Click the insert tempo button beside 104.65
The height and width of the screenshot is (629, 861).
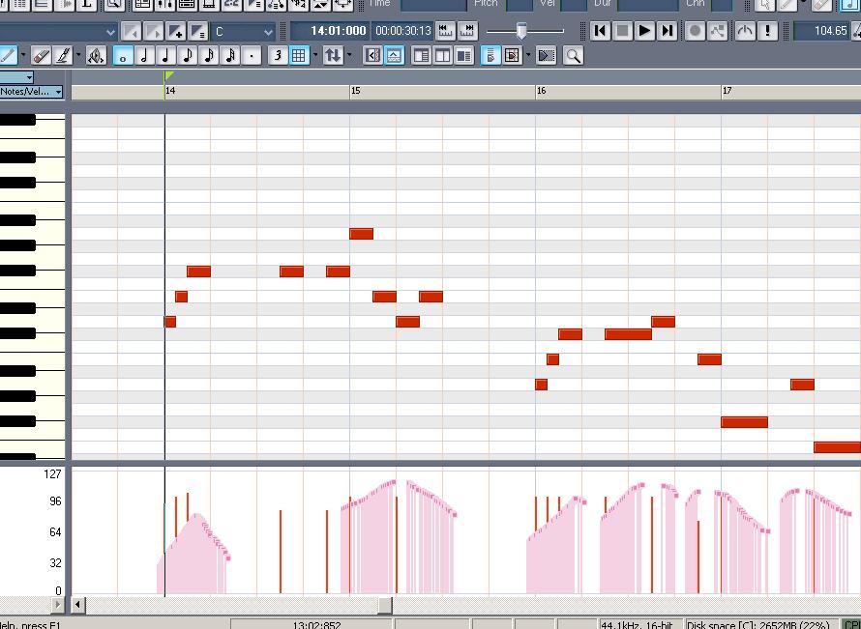(x=856, y=31)
